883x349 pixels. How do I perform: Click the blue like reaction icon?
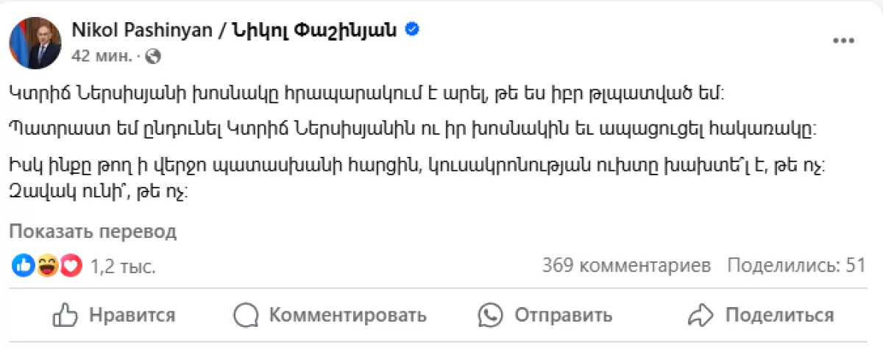tap(24, 266)
